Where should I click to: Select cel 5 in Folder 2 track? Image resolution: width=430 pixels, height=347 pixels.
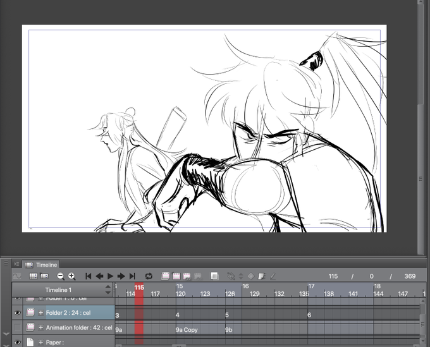227,315
